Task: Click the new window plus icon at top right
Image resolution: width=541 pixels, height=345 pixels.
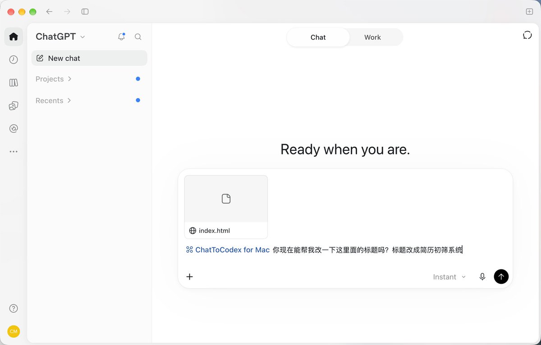Action: click(x=529, y=12)
